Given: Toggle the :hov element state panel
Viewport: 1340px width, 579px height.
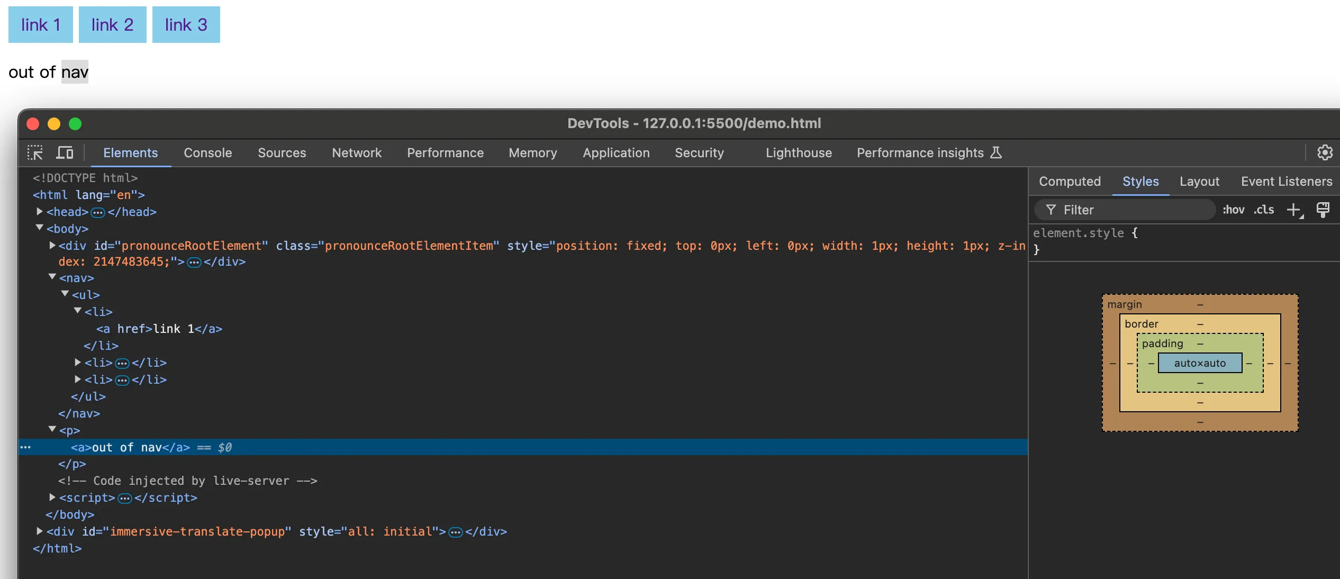Looking at the screenshot, I should point(1233,210).
